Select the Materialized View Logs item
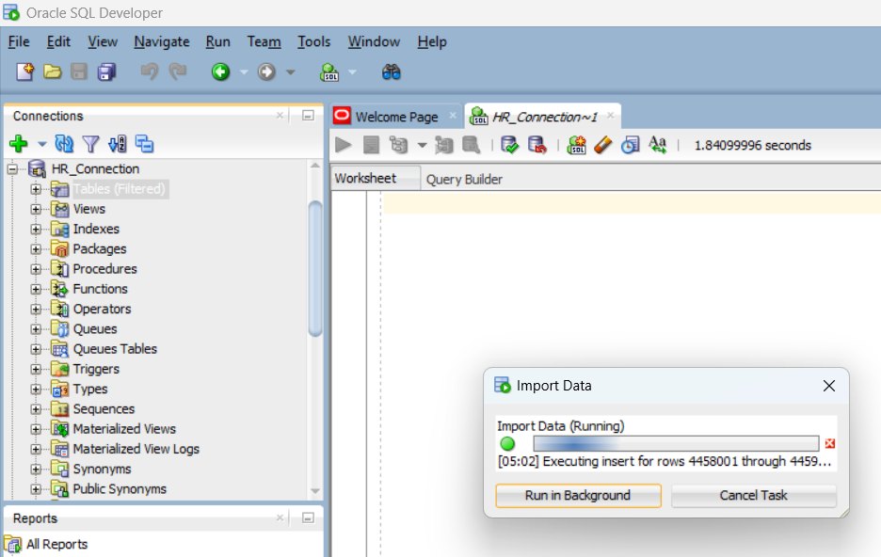This screenshot has width=881, height=557. tap(136, 449)
